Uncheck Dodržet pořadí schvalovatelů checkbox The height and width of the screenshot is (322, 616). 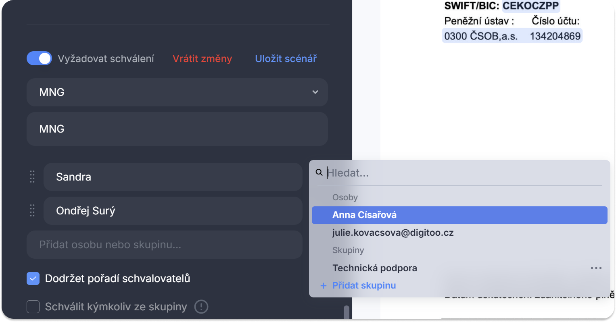click(x=33, y=278)
